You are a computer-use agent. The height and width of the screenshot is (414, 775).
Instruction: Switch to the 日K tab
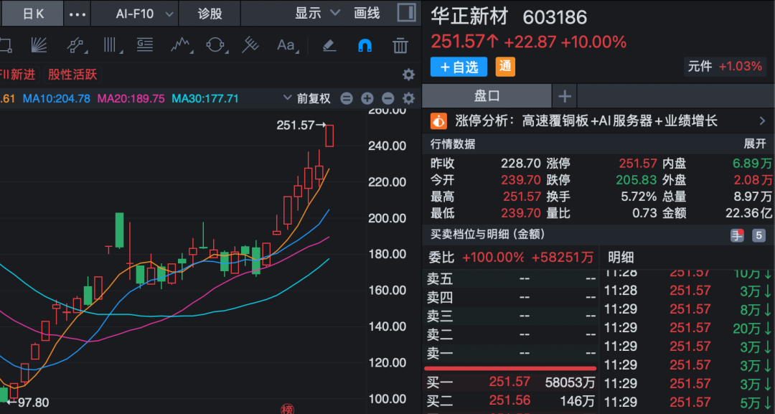tap(33, 14)
